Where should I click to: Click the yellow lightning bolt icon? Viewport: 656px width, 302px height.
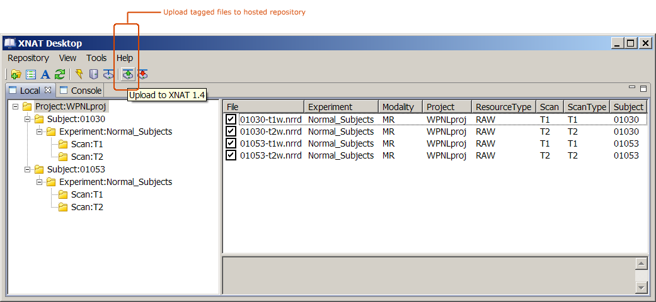79,74
